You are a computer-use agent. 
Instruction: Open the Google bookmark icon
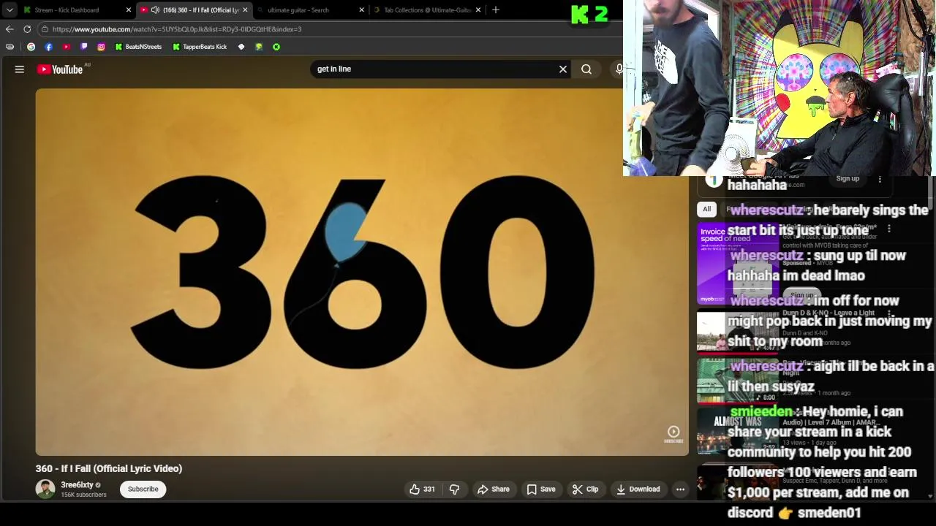pyautogui.click(x=31, y=47)
